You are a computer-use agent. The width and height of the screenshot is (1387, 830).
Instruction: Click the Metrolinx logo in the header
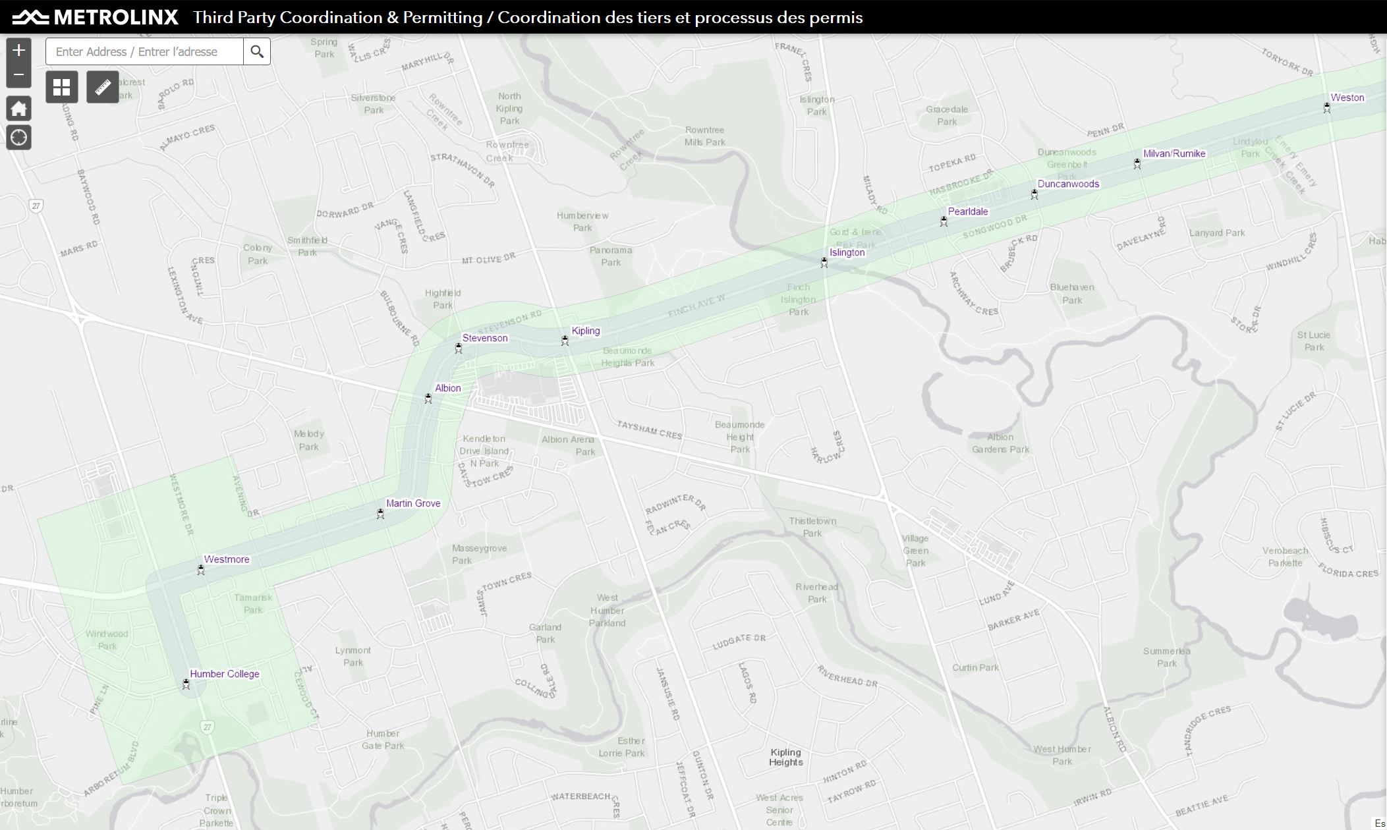click(96, 17)
